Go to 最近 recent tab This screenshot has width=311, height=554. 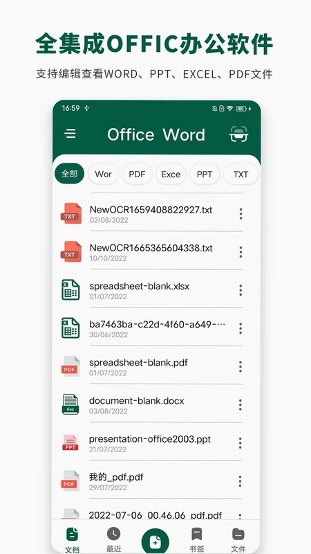tap(113, 539)
